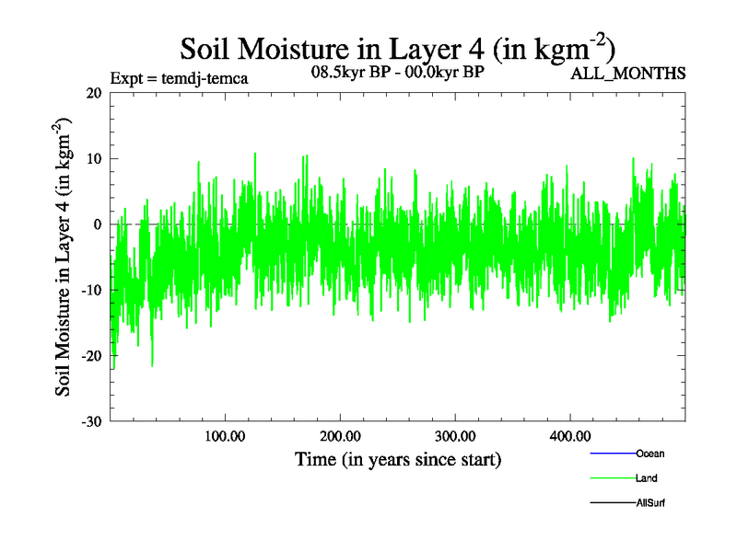
Task: Click the -30 y-axis tick label
Action: click(x=89, y=421)
